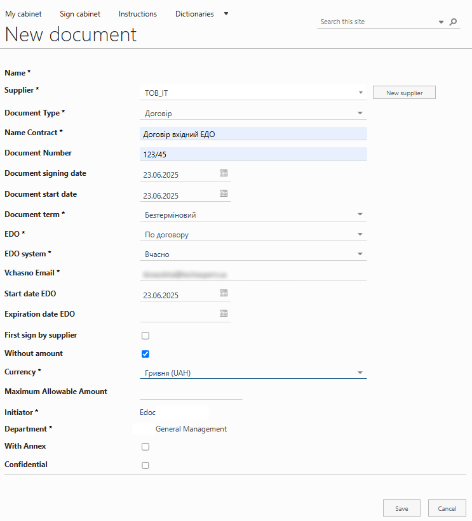Uncheck the Without amount checkbox

[x=145, y=354]
